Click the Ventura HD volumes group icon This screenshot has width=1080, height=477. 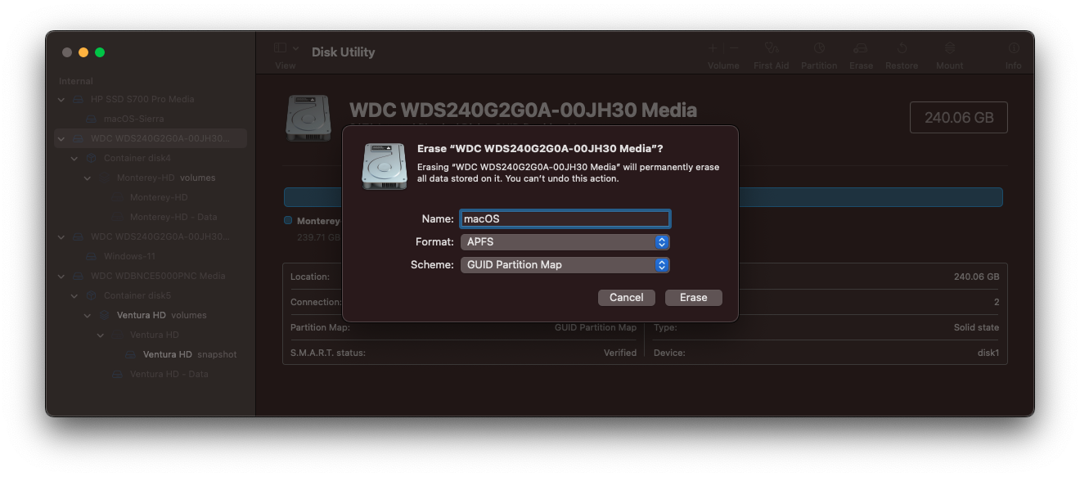pos(105,315)
